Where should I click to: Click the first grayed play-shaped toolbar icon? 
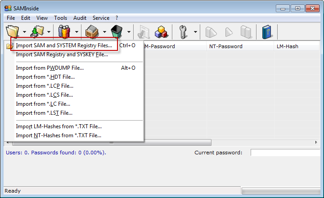pos(211,32)
